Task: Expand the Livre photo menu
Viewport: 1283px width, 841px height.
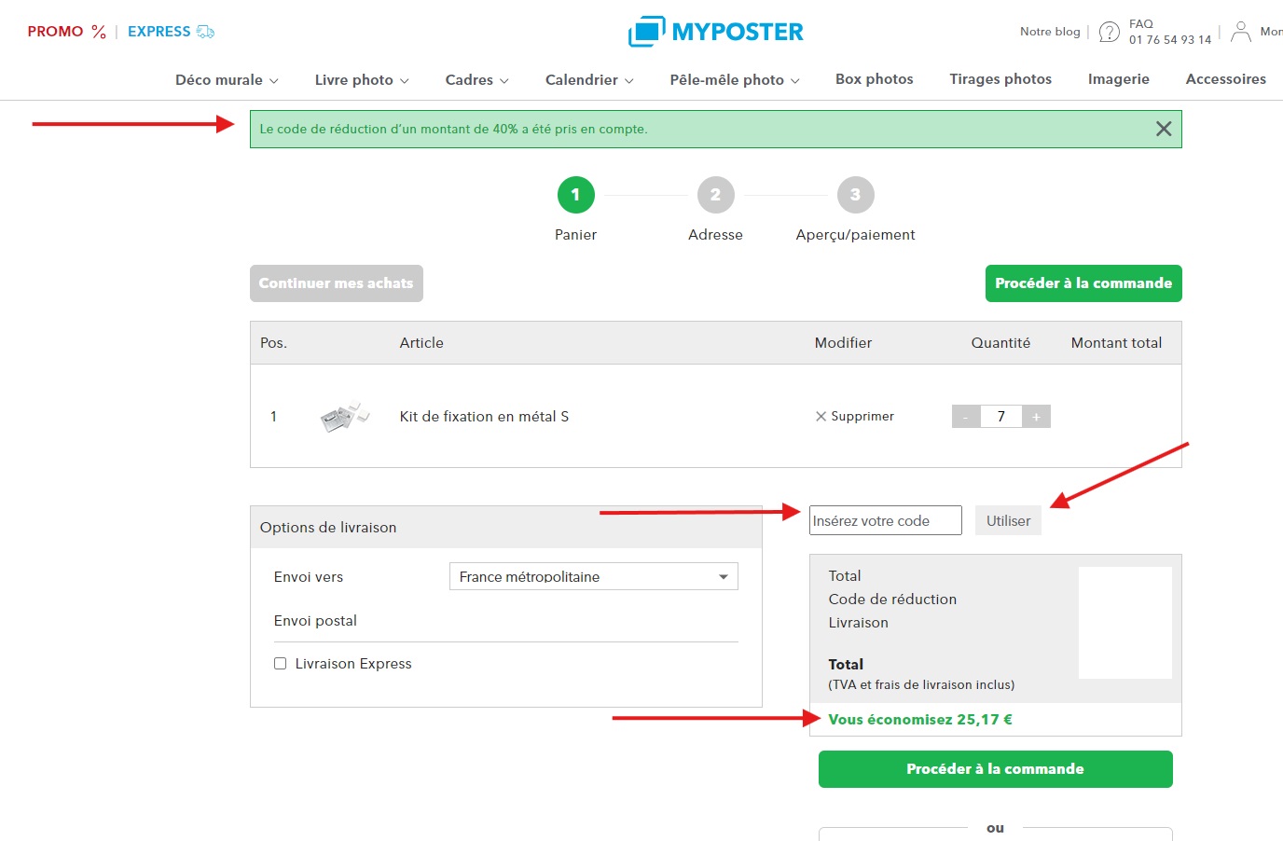Action: 362,80
